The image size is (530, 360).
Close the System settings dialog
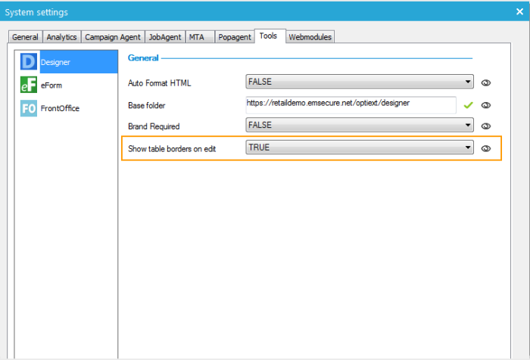[519, 11]
